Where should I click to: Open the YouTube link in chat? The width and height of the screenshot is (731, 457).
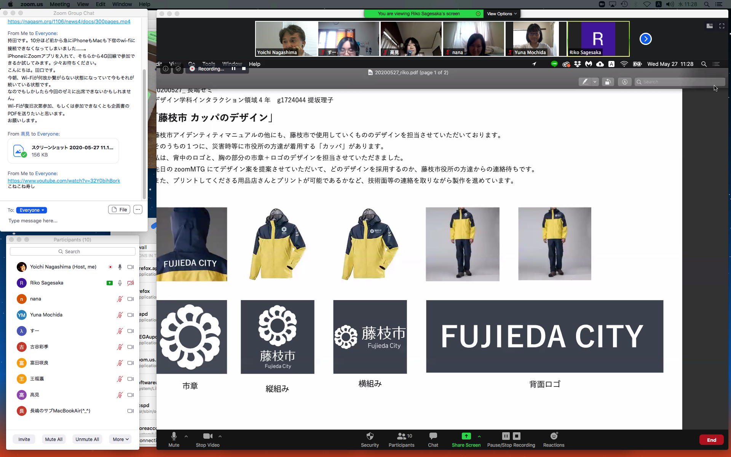tap(64, 181)
